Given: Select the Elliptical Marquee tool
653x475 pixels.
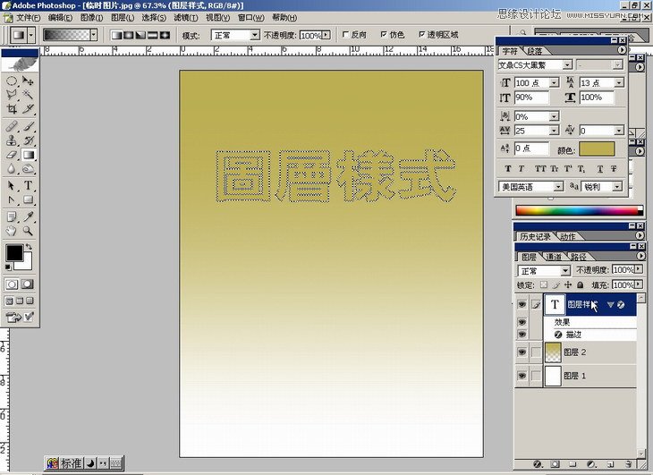Looking at the screenshot, I should pos(12,81).
